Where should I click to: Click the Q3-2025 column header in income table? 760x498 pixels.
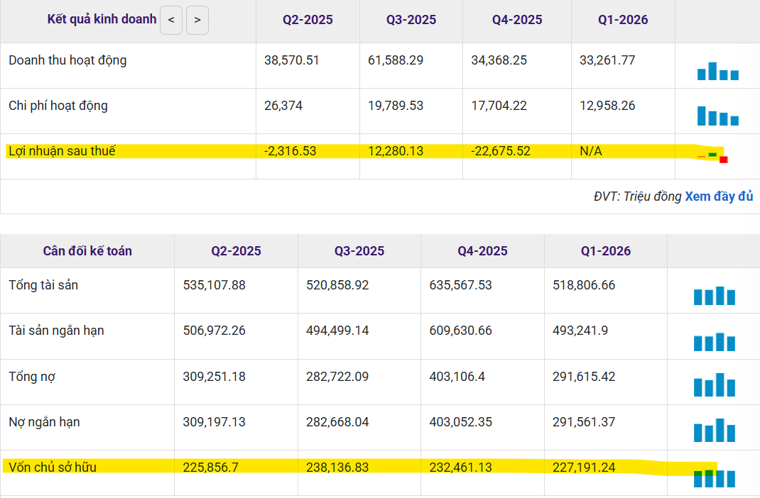(x=411, y=20)
